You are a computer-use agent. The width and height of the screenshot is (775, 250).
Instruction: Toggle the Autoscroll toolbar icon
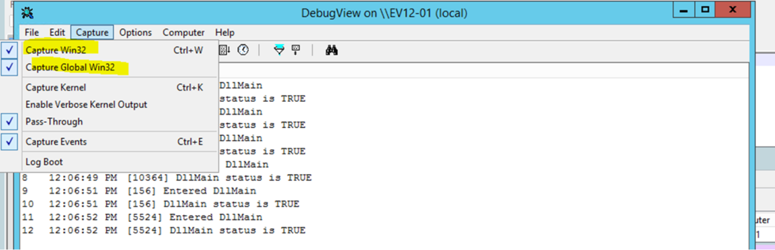click(224, 50)
